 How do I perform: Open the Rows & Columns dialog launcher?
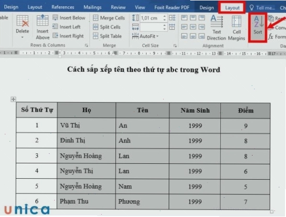coord(86,46)
